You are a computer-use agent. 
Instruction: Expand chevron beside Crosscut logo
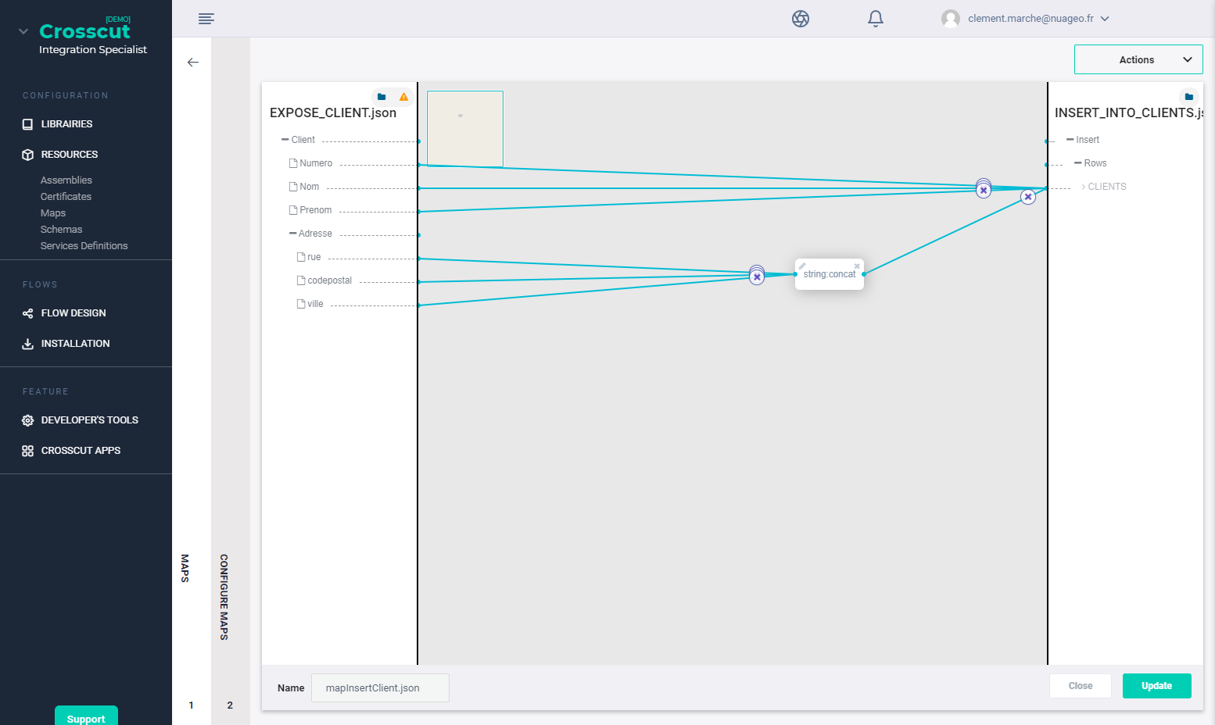point(23,31)
